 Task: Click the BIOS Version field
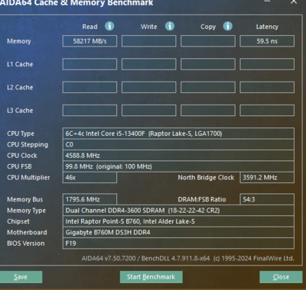tap(178, 243)
